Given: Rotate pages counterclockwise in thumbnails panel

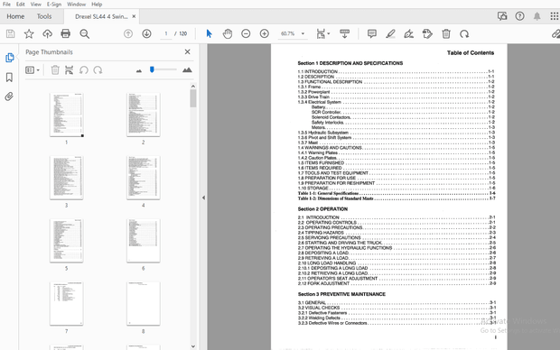Looking at the screenshot, I should pyautogui.click(x=84, y=70).
